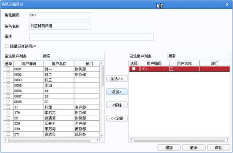Focus the 角色名称 input field
233x153 pixels.
[60, 26]
